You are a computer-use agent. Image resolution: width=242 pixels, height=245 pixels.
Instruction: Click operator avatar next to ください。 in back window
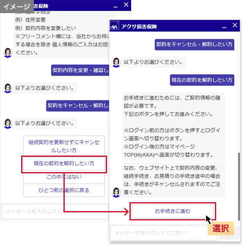(x=8, y=53)
